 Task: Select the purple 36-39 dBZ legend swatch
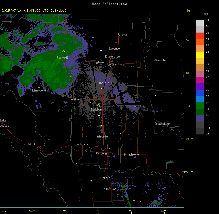click(x=200, y=87)
